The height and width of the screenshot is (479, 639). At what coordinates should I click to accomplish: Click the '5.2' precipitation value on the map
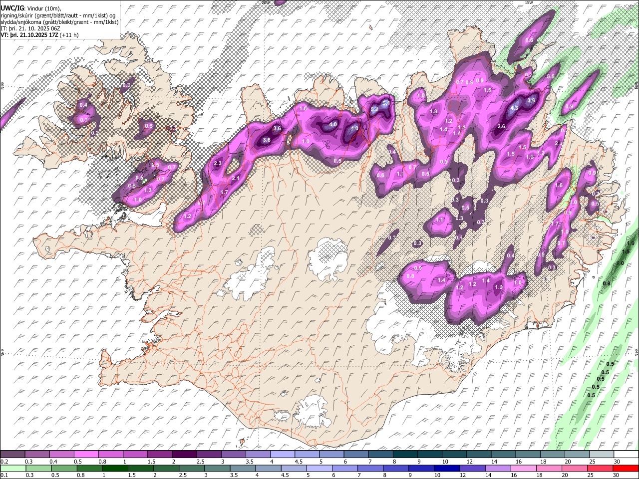[374, 109]
